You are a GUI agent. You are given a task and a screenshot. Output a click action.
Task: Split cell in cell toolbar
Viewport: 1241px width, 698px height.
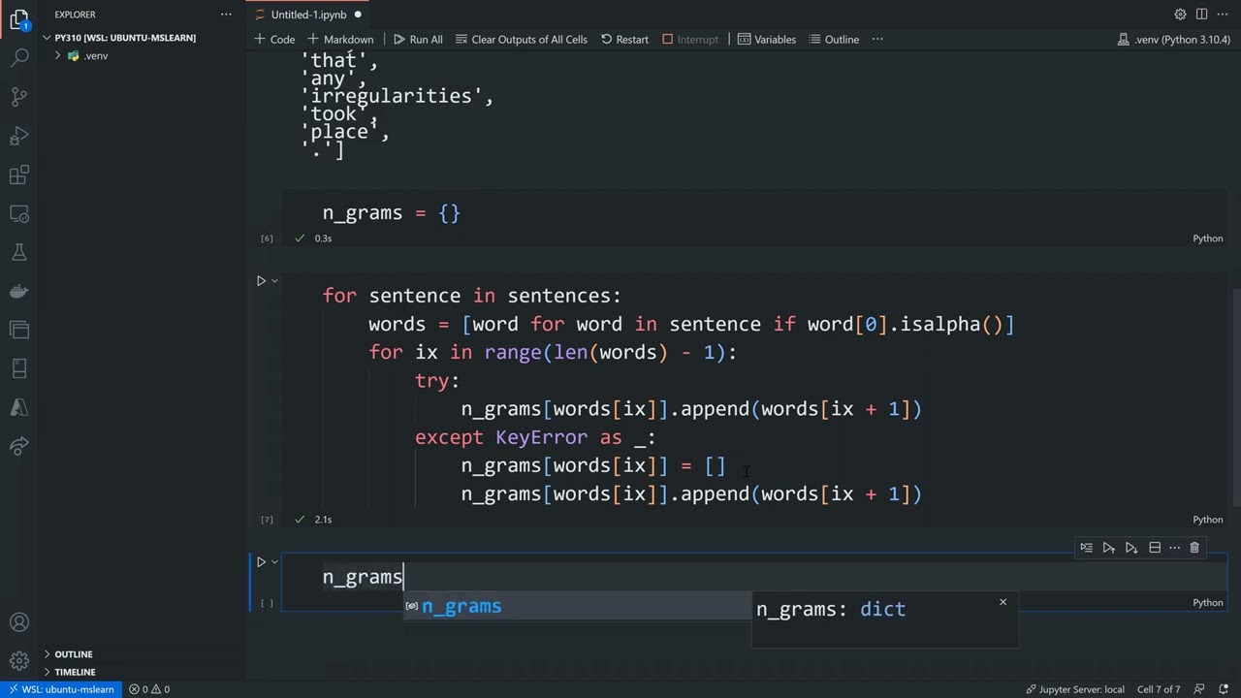1155,548
